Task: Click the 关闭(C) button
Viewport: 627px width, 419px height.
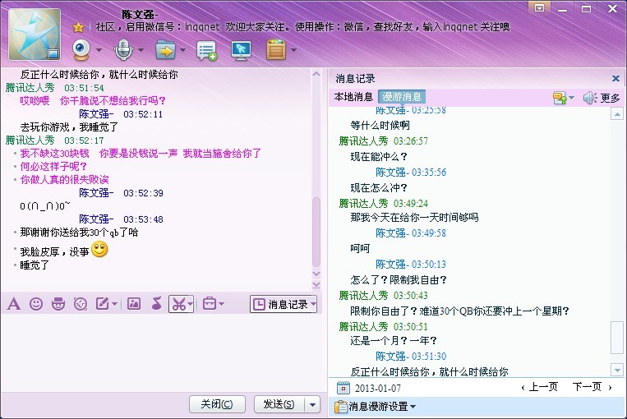Action: coord(217,404)
